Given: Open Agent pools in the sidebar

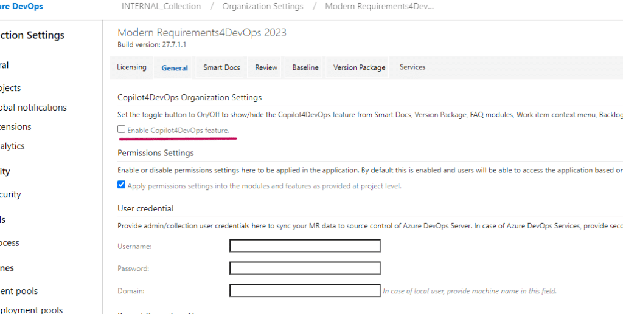Looking at the screenshot, I should [19, 291].
